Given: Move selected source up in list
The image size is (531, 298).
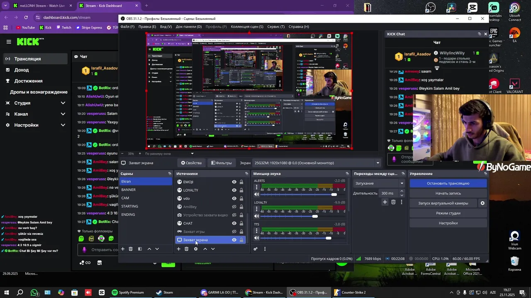Looking at the screenshot, I should point(205,249).
